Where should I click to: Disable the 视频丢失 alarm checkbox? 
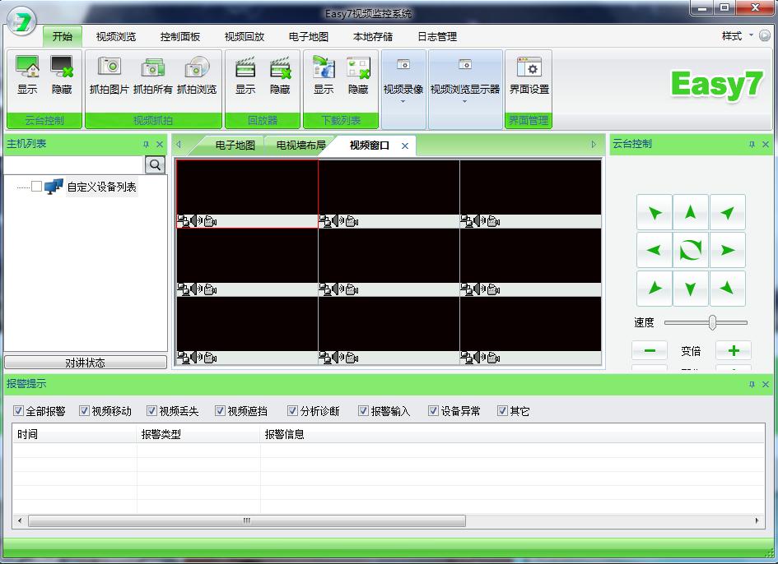[x=152, y=410]
